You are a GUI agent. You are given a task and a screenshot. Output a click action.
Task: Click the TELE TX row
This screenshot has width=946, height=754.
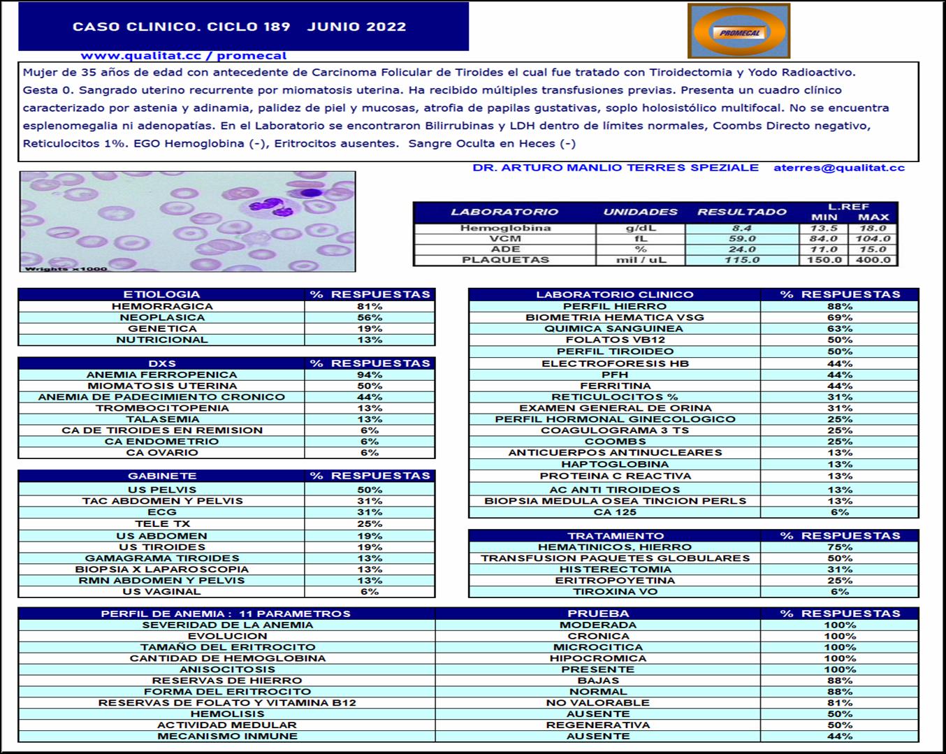pos(226,523)
